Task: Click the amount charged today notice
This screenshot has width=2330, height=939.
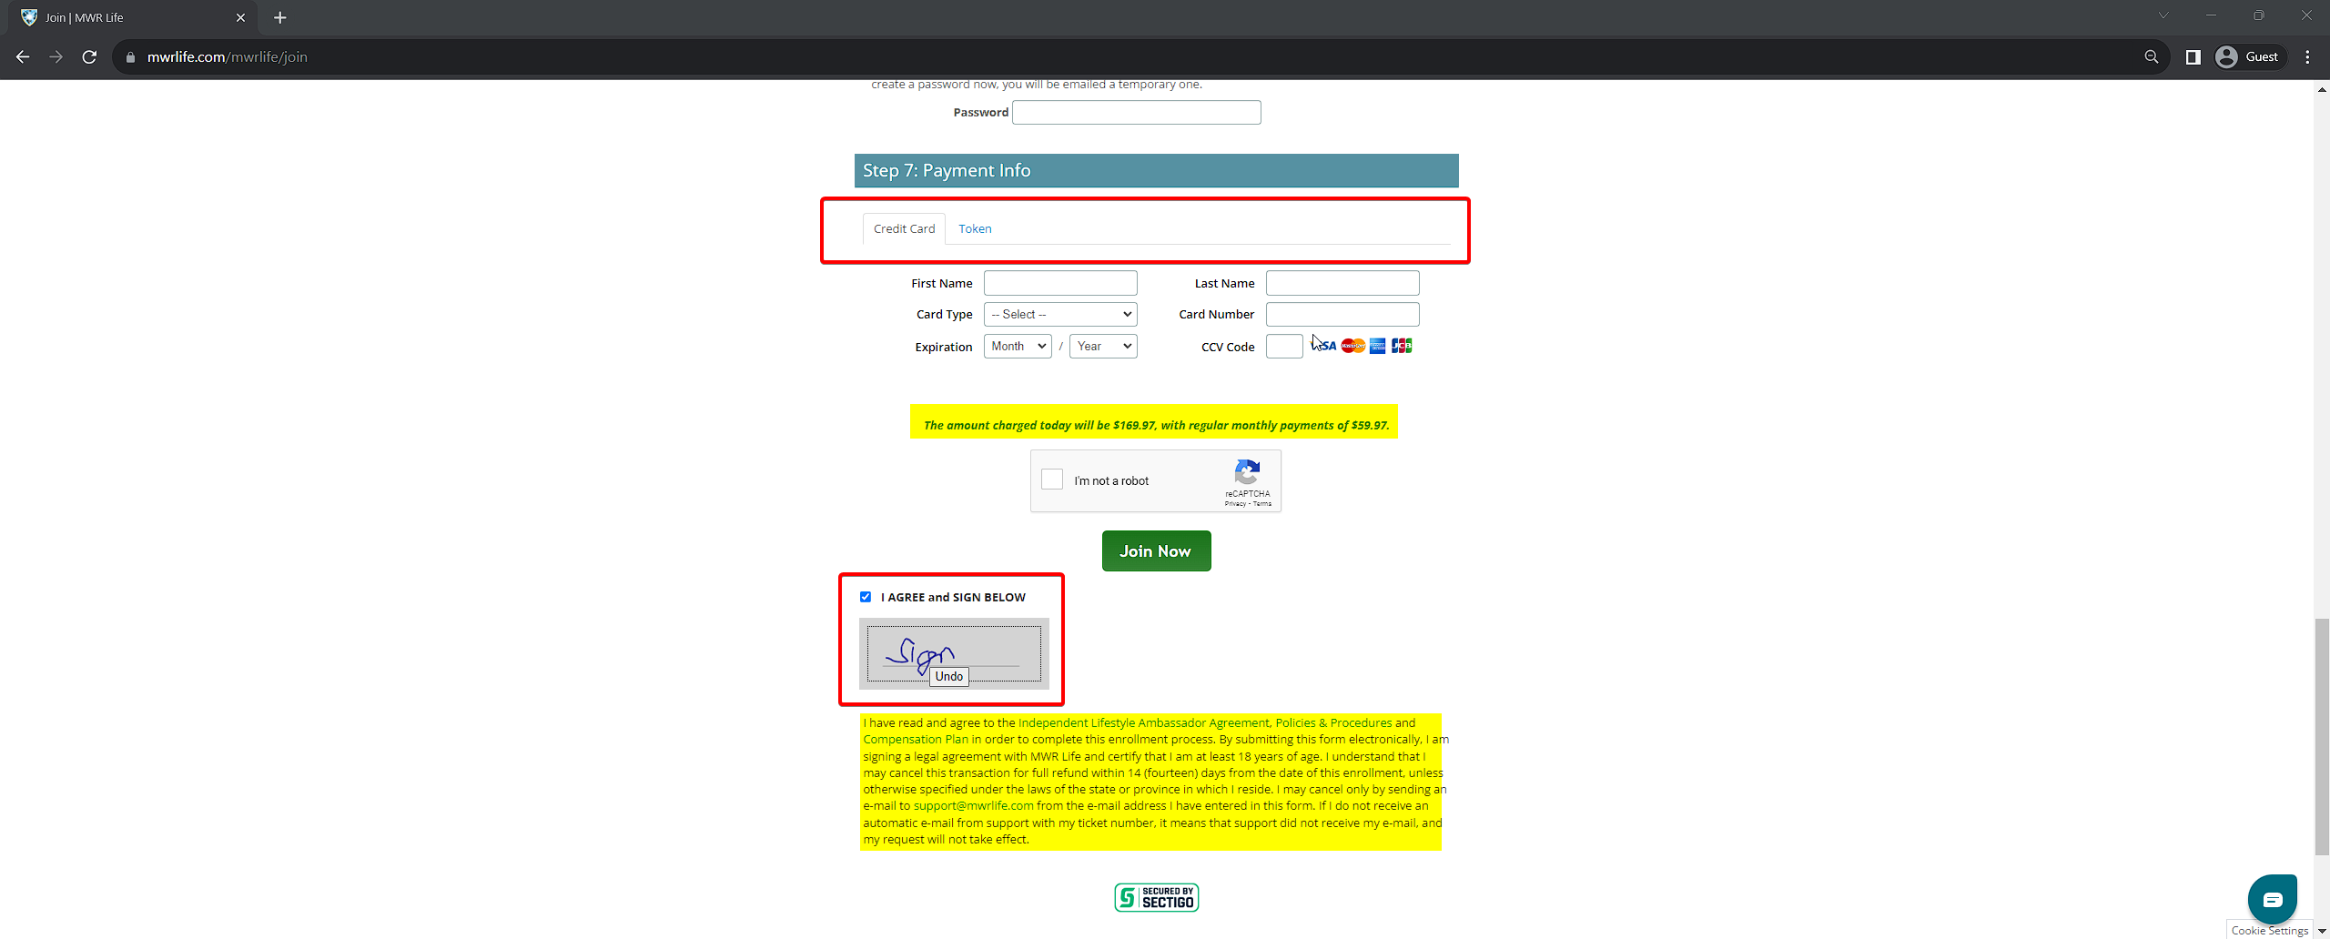Action: tap(1154, 424)
